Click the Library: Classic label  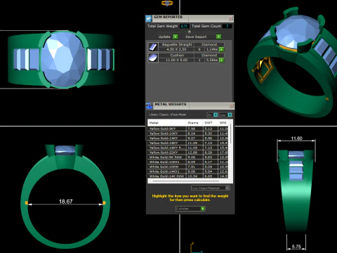tap(168, 115)
